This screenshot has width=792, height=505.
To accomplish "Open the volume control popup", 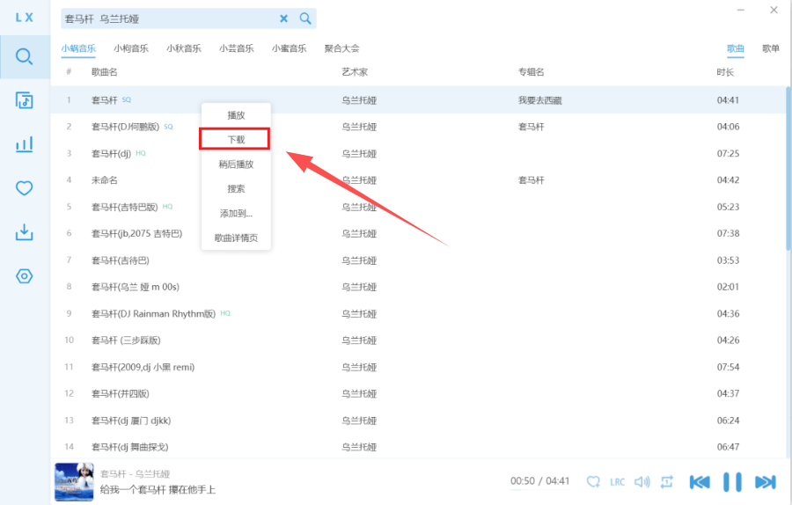I will (x=642, y=481).
